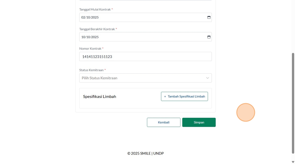The height and width of the screenshot is (164, 295).
Task: Click the scroll-down arrow of the page scrollbar
Action: coord(293,162)
